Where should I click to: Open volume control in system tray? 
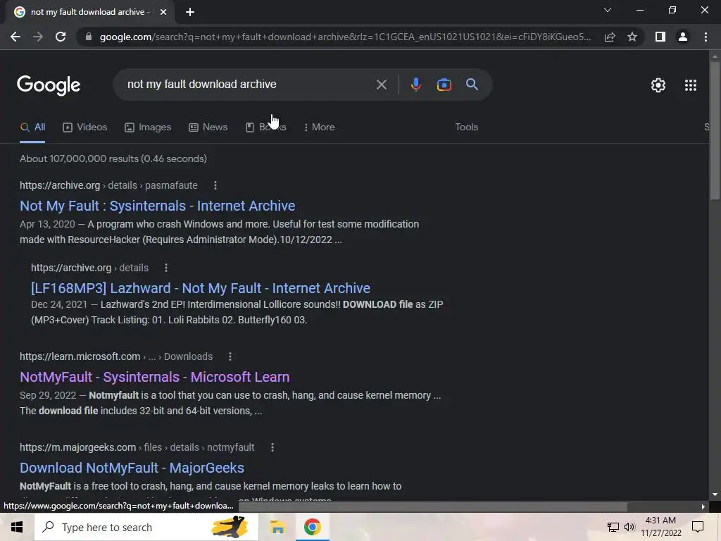pyautogui.click(x=629, y=527)
